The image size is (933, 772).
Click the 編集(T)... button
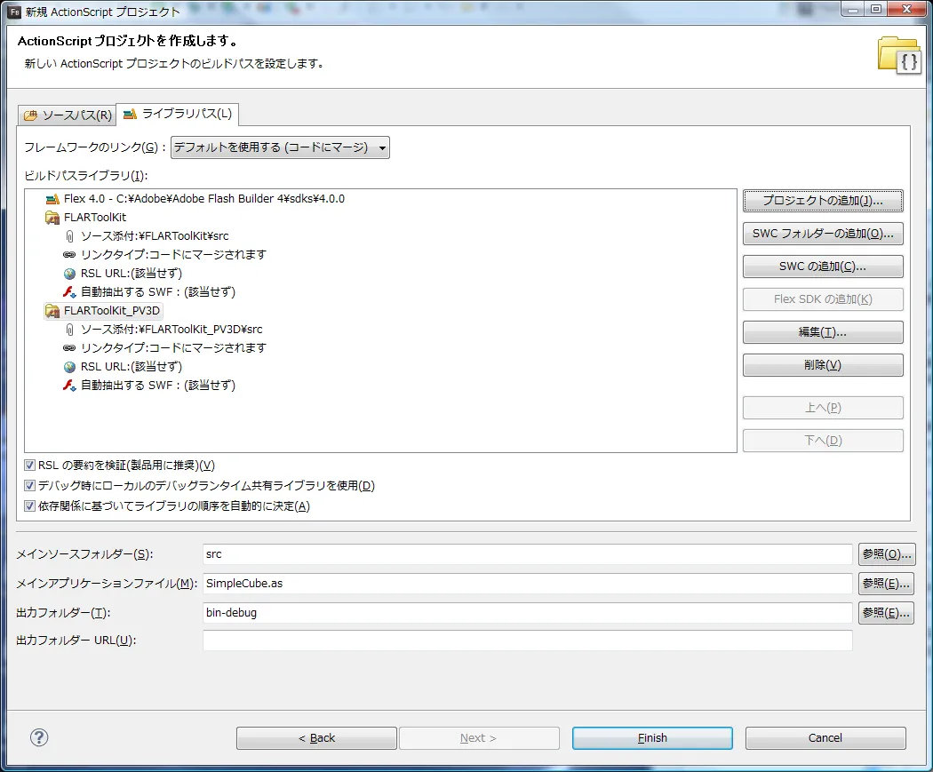point(823,332)
